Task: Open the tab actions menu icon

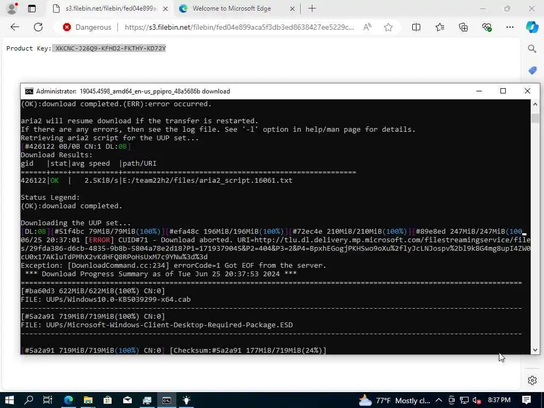Action: click(x=32, y=8)
